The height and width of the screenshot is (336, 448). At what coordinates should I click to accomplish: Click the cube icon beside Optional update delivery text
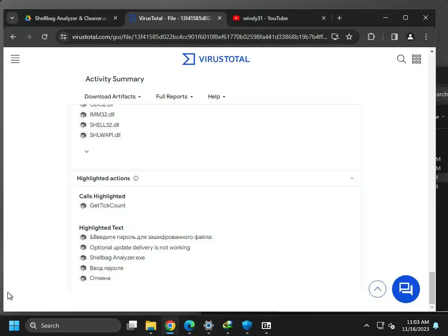pos(83,248)
